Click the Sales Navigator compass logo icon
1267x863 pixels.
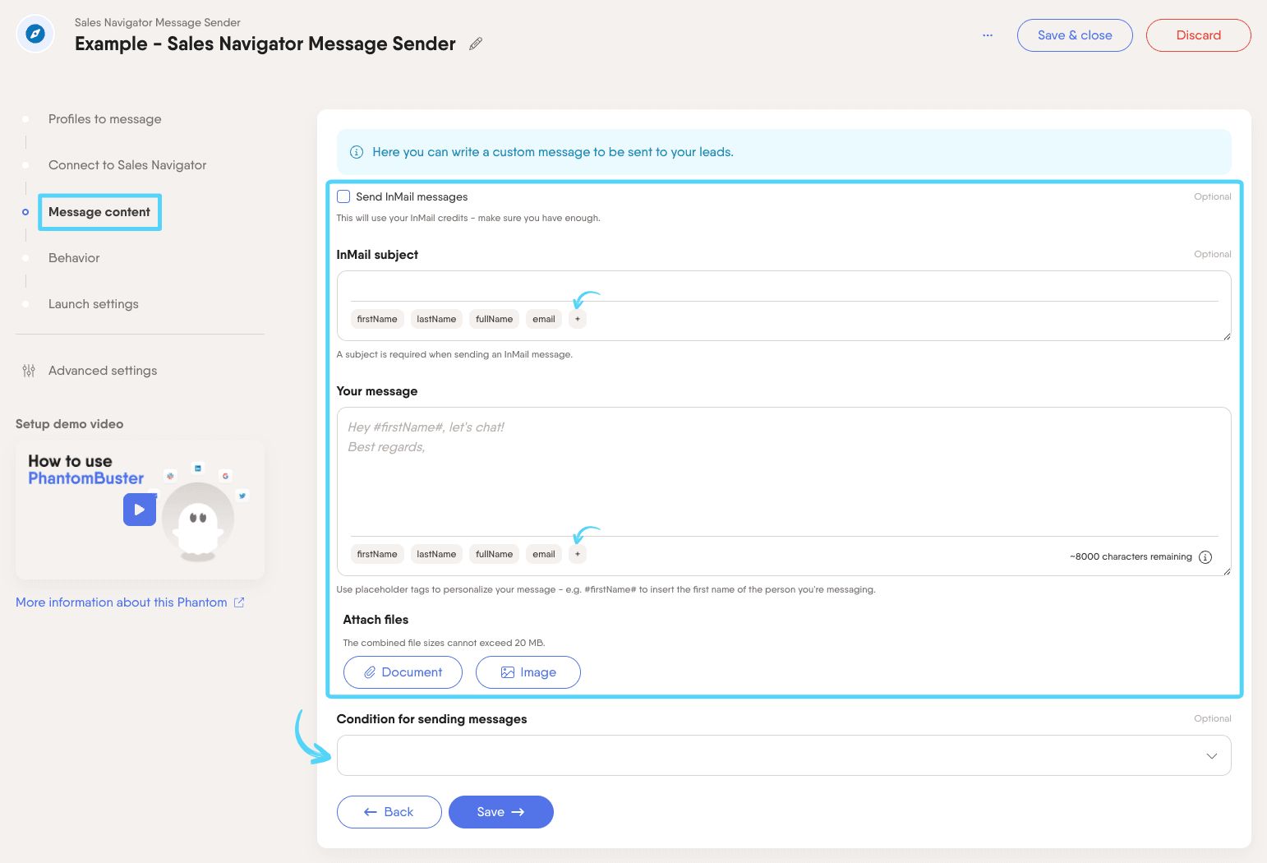point(35,35)
